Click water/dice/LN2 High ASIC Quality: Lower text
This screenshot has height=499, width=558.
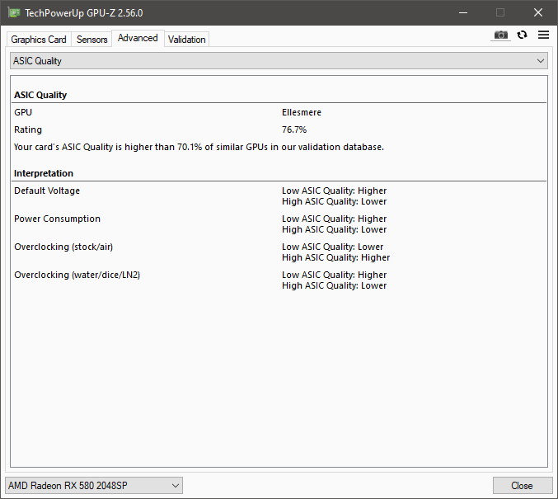334,285
